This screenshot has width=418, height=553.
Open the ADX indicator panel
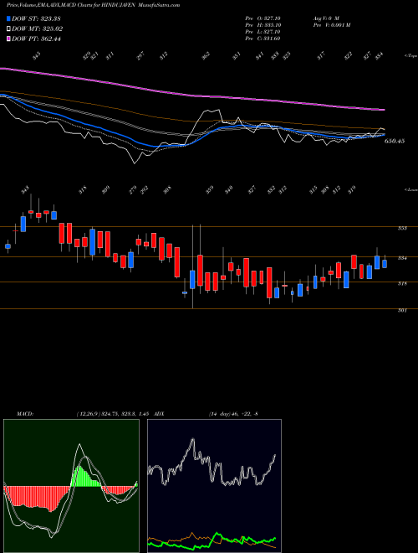click(214, 486)
